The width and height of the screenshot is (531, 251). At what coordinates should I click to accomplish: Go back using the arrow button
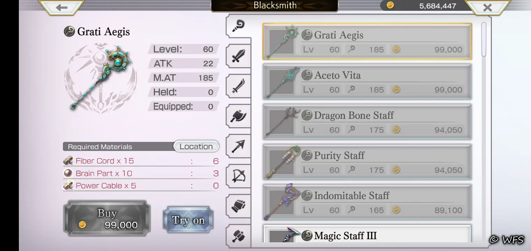click(x=61, y=7)
